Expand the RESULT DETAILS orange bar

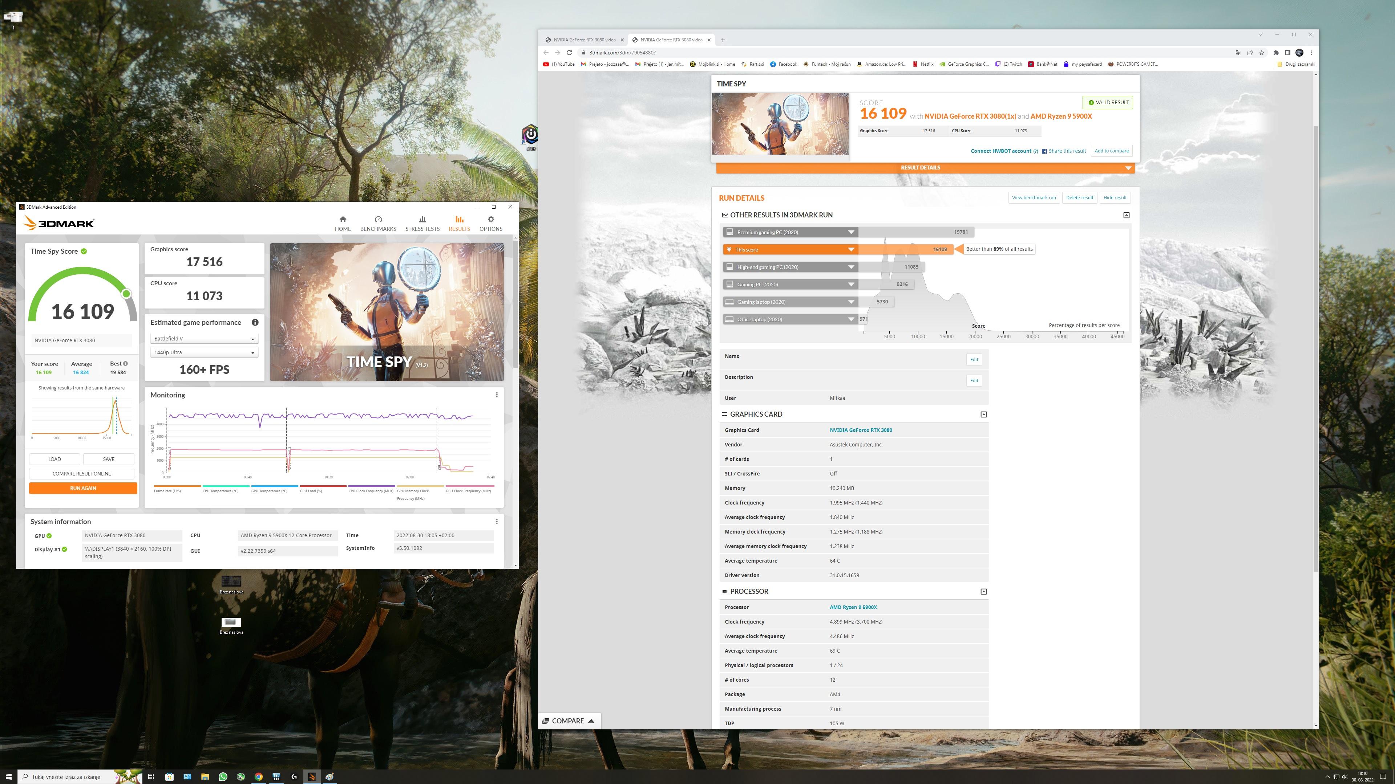(x=925, y=168)
